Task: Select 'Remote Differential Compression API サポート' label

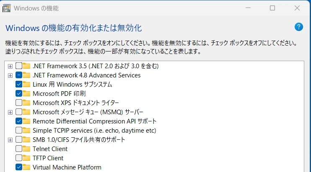Action: coord(94,121)
